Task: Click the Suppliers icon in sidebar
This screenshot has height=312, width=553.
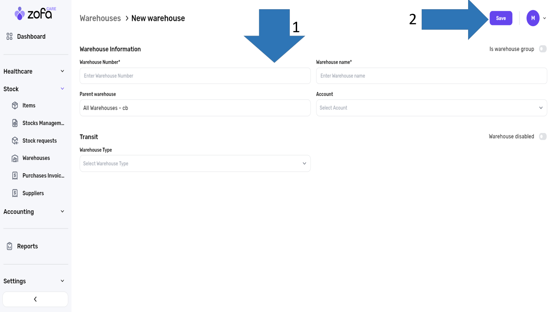Action: [15, 193]
